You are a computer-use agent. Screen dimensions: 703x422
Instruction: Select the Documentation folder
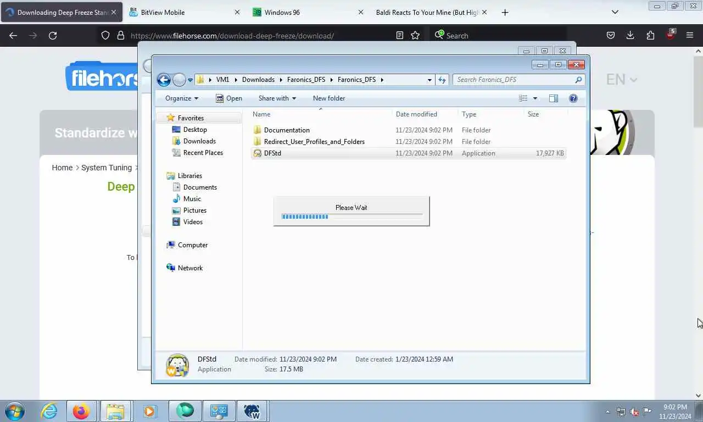(287, 130)
